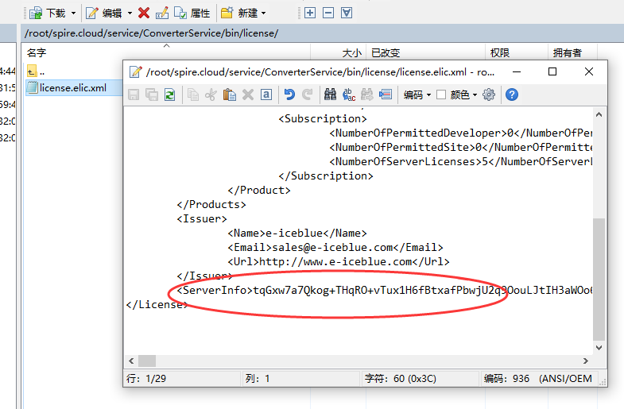Click the 编辑 edit button in the main toolbar
The image size is (624, 409).
(x=104, y=14)
